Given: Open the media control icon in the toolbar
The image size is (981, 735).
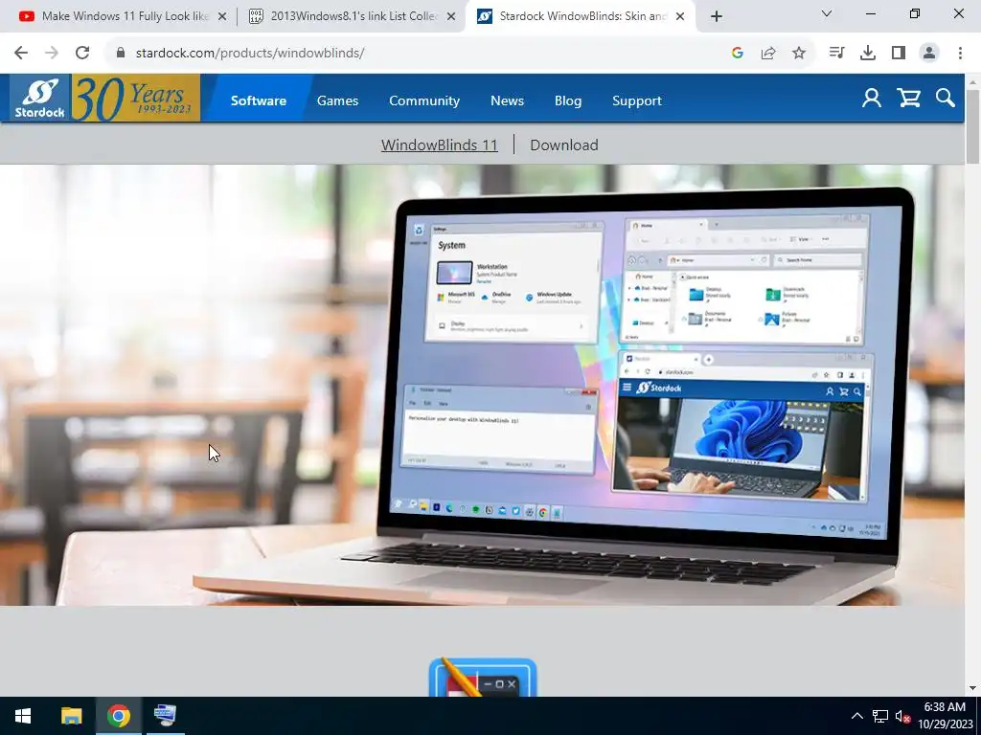Looking at the screenshot, I should [836, 54].
